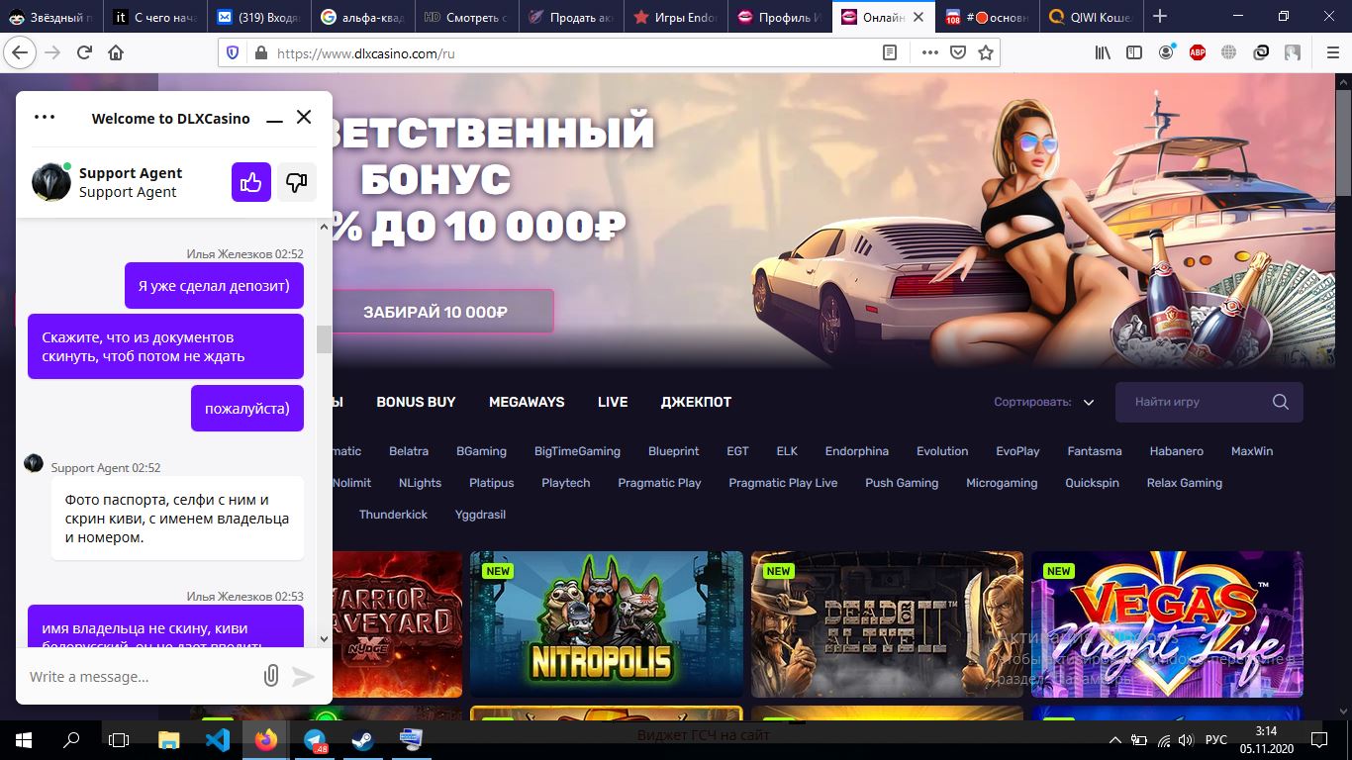Click the Support Agent avatar in chat header
This screenshot has height=760, width=1352.
click(x=50, y=182)
